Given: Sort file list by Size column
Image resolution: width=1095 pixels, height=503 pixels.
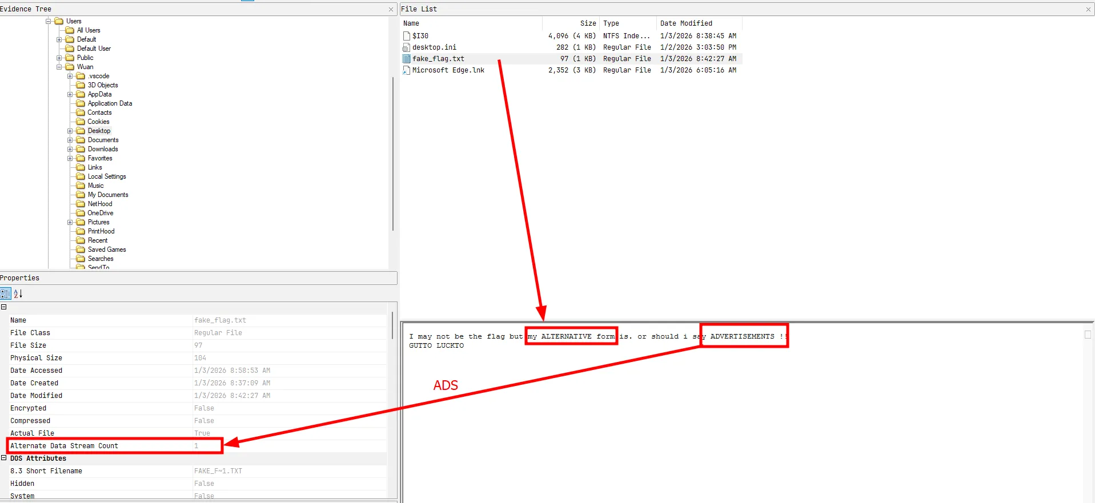Looking at the screenshot, I should point(588,23).
